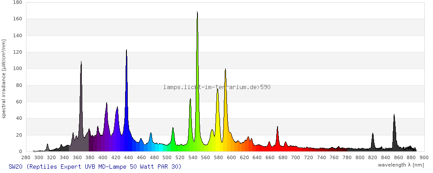Click the spectral irradiance y-axis label
The width and height of the screenshot is (433, 173).
coord(3,78)
